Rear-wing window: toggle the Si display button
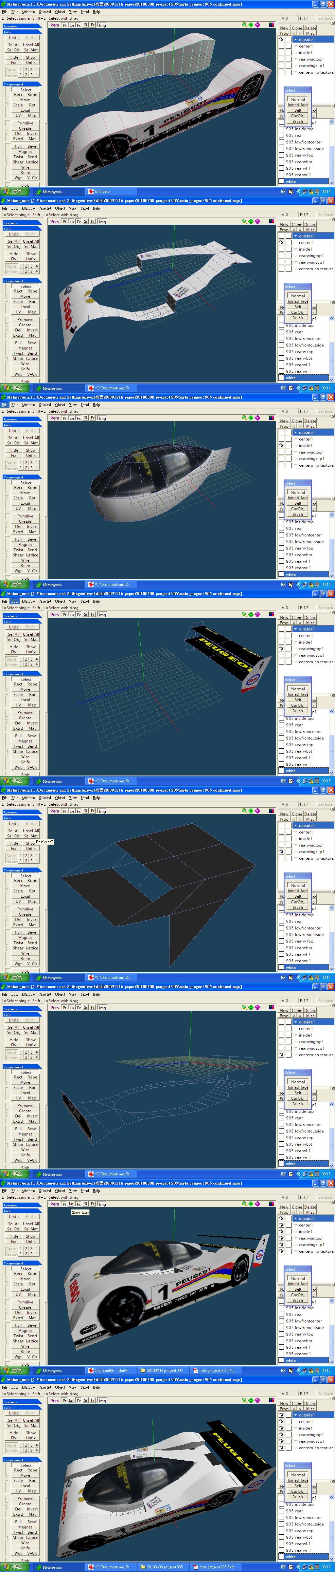 coord(86,614)
